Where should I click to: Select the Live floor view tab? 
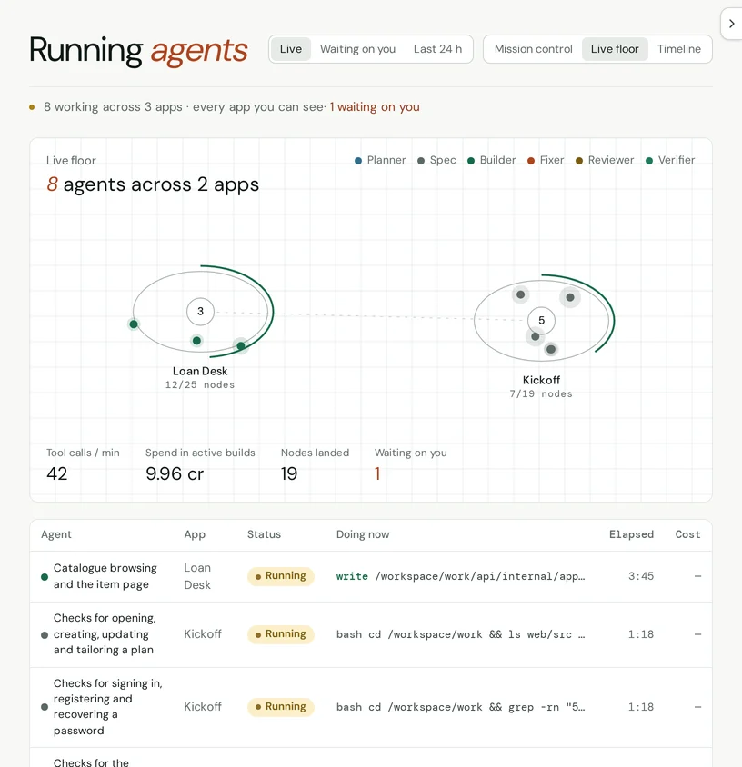click(615, 49)
